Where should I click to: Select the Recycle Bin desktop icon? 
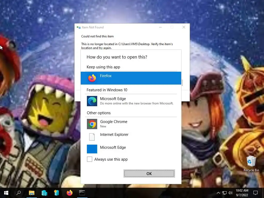(x=251, y=164)
